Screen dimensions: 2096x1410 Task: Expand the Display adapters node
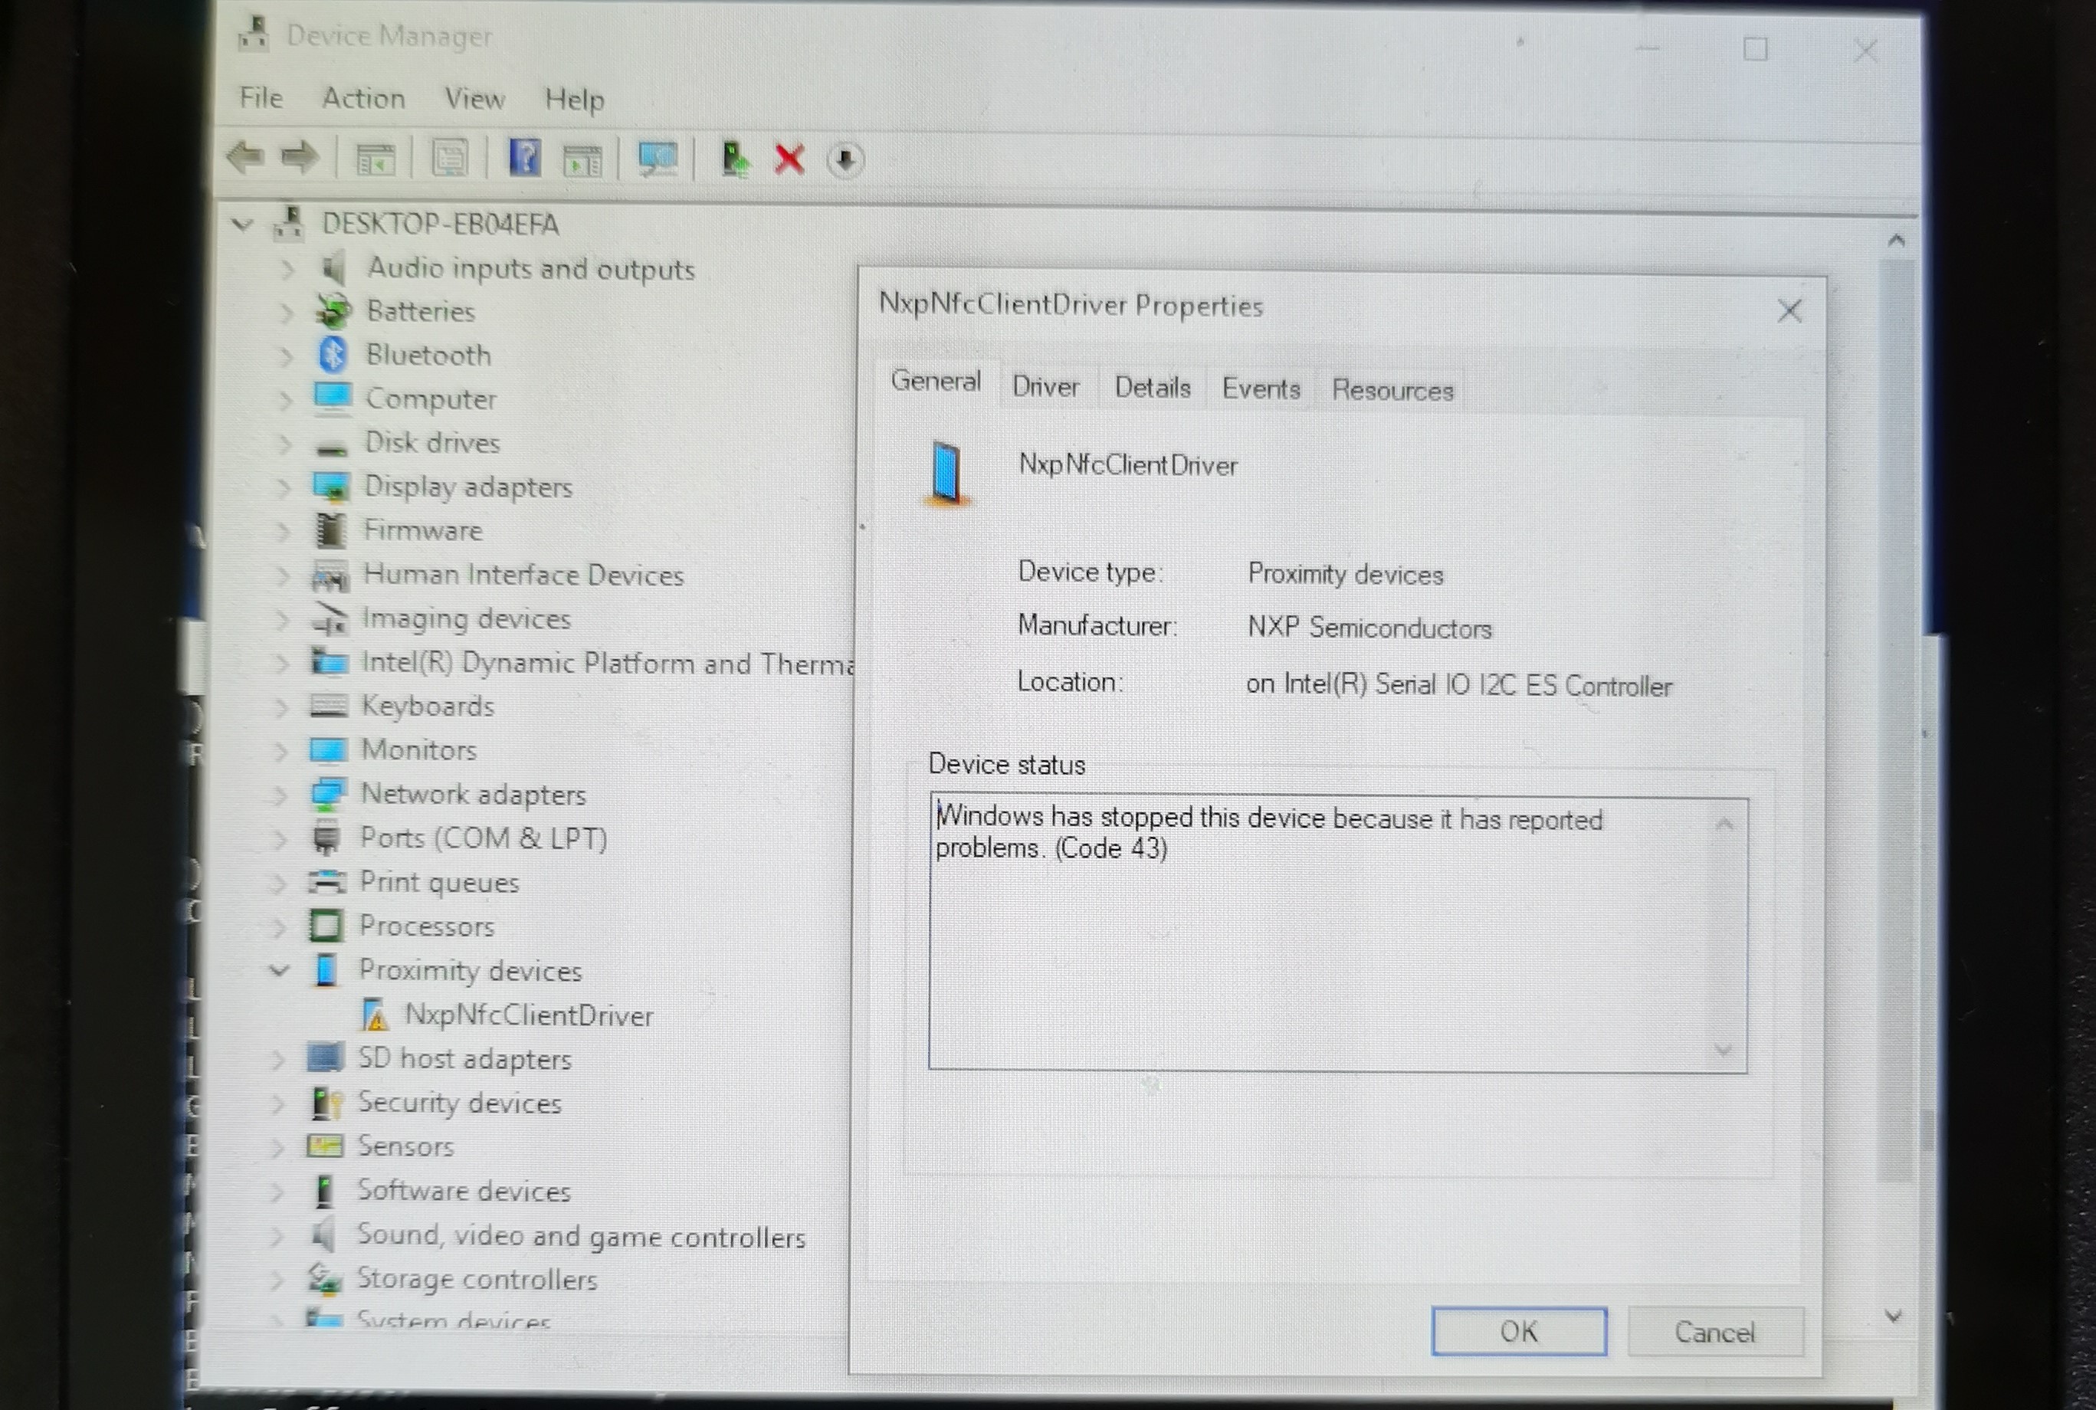point(284,487)
